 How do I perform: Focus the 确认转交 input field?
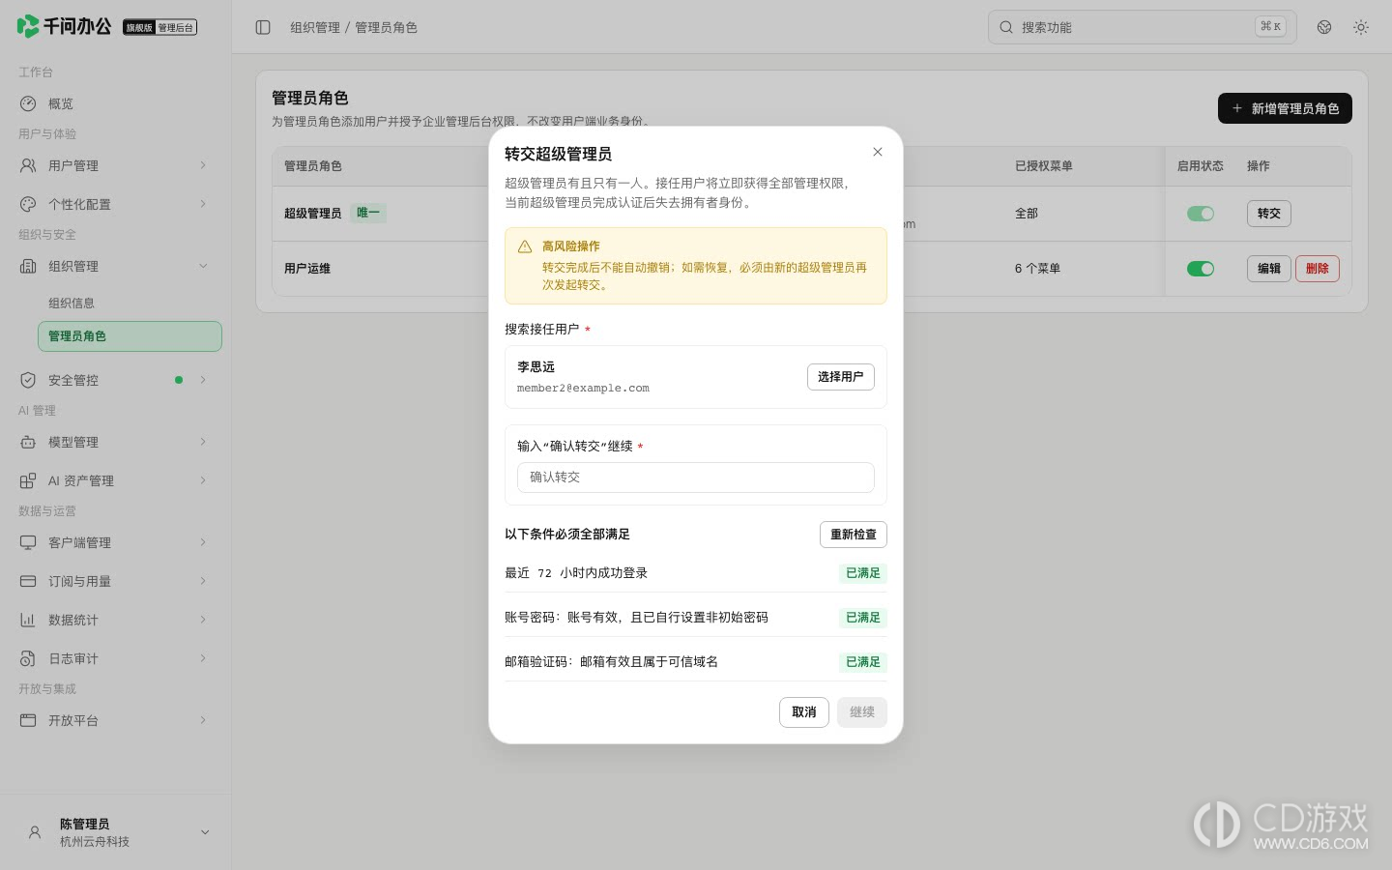[x=696, y=478]
